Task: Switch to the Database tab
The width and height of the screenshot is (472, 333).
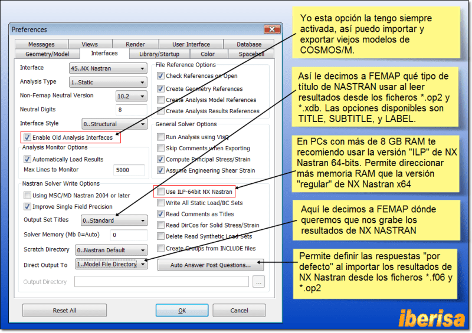Action: pos(249,44)
